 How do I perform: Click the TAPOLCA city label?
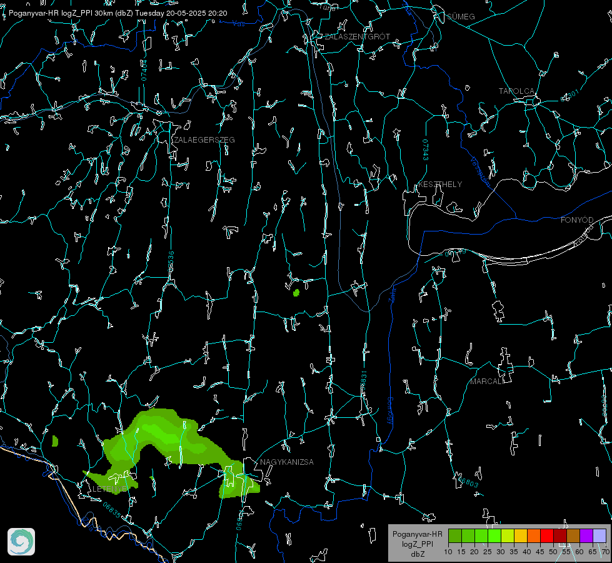tap(516, 91)
